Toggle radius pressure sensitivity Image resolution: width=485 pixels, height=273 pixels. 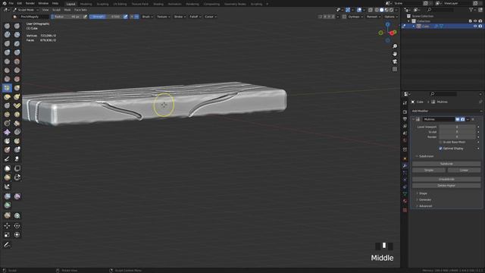click(x=85, y=17)
